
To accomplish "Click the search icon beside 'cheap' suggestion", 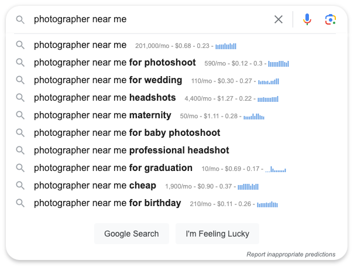I will point(20,186).
